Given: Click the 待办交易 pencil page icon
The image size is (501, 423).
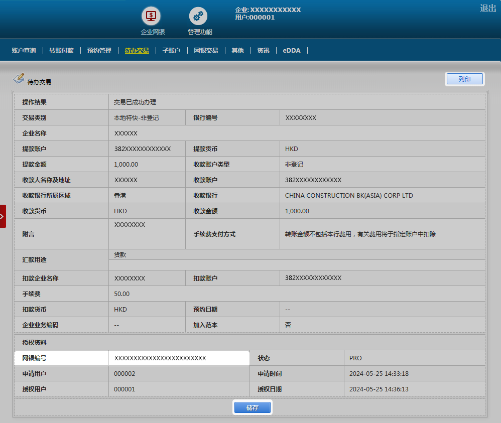Looking at the screenshot, I should (x=19, y=79).
